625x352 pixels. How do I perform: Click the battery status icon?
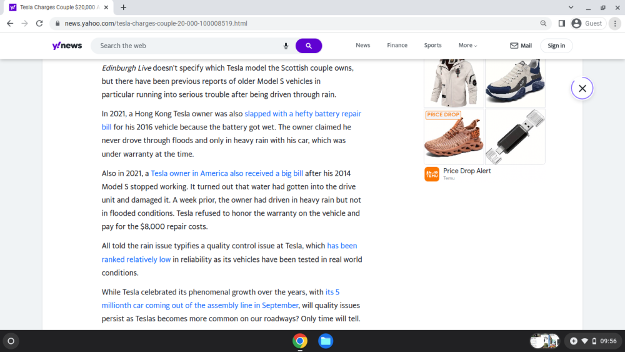(x=594, y=341)
